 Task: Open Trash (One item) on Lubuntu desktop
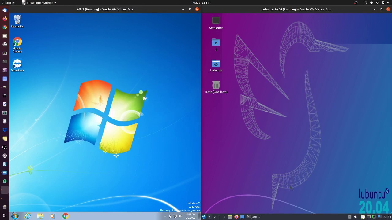click(216, 87)
